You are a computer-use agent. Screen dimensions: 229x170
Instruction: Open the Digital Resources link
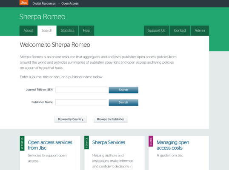coord(44,3)
